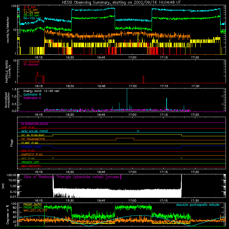Image resolution: width=229 pixels, height=229 pixels.
Task: Click the yellow FRONT_RATIO legend label
Action: [33, 205]
